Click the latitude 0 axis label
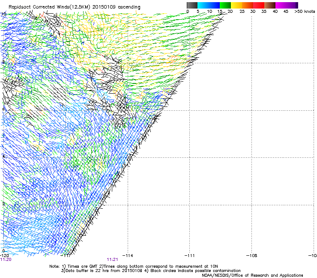Image resolution: width=317 pixels, height=278 pixels. click(x=3, y=251)
